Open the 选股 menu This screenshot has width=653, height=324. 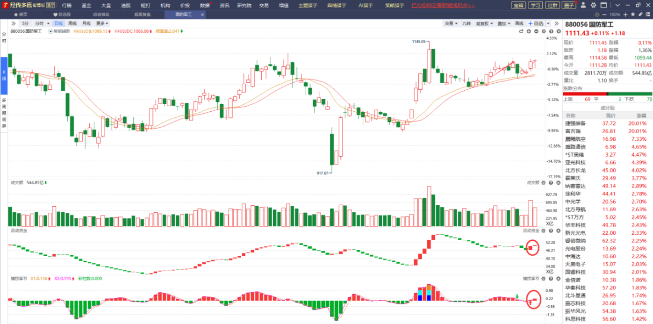point(126,6)
